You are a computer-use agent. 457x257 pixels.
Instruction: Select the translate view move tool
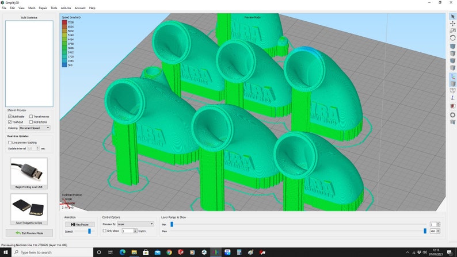(x=452, y=24)
